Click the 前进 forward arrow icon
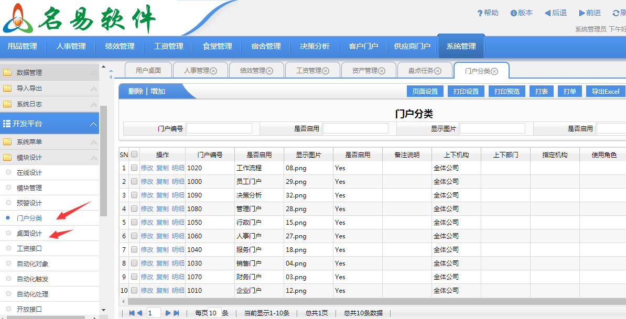Image resolution: width=626 pixels, height=319 pixels. tap(582, 13)
